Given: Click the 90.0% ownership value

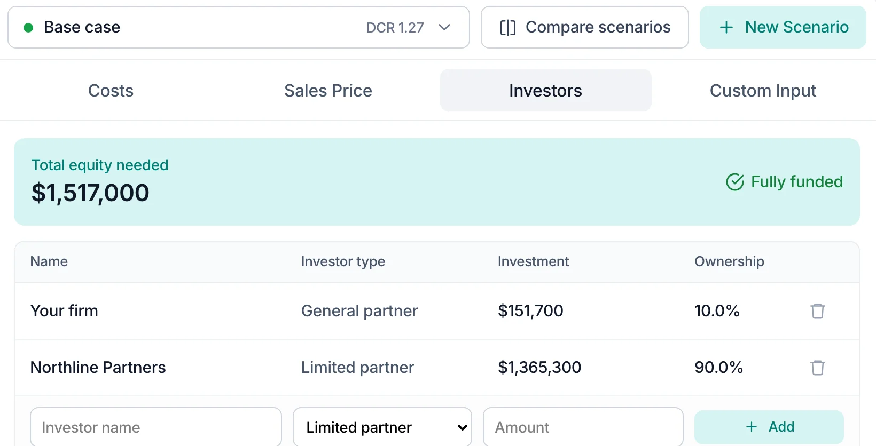Looking at the screenshot, I should [718, 367].
